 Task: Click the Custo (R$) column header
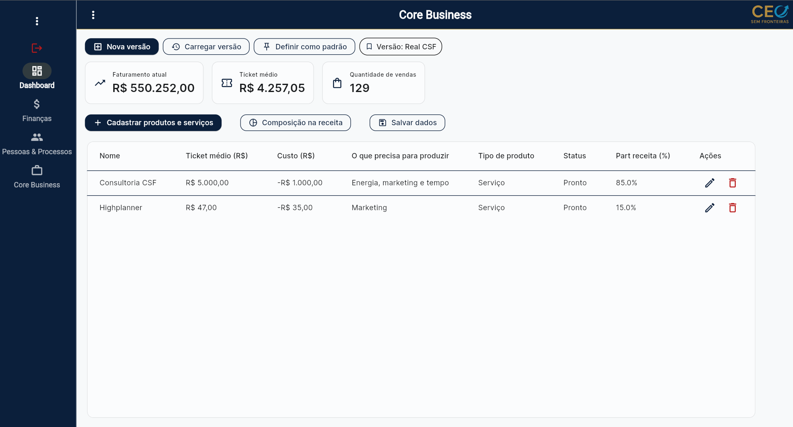[296, 156]
